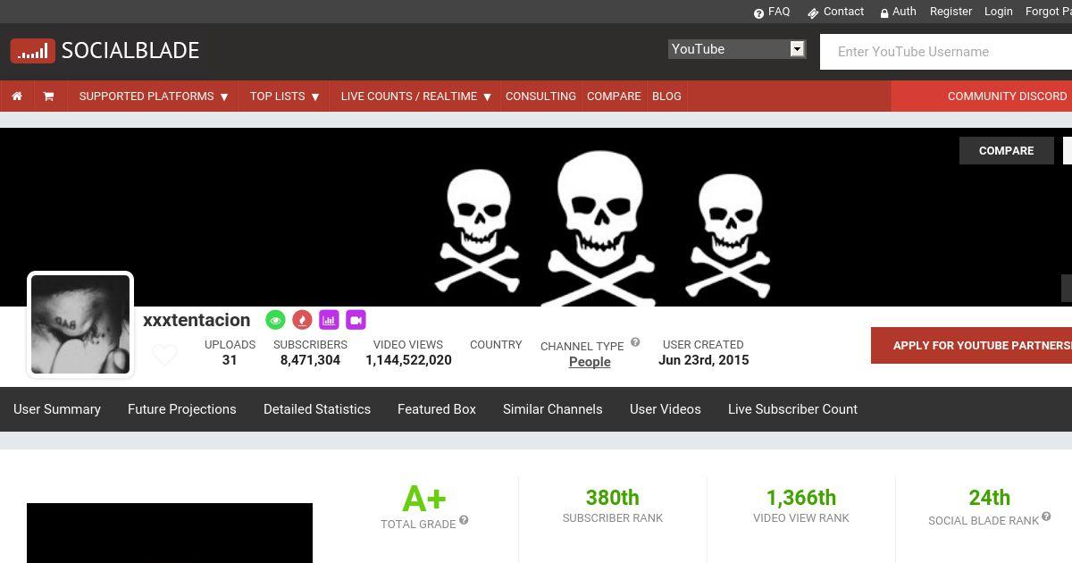
Task: Switch to the Future Projections tab
Action: coord(181,409)
